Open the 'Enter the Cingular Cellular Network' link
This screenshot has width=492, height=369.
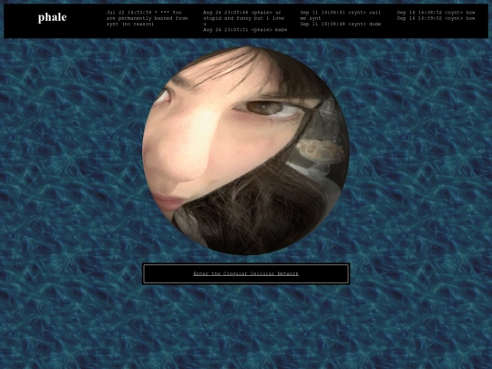[246, 273]
